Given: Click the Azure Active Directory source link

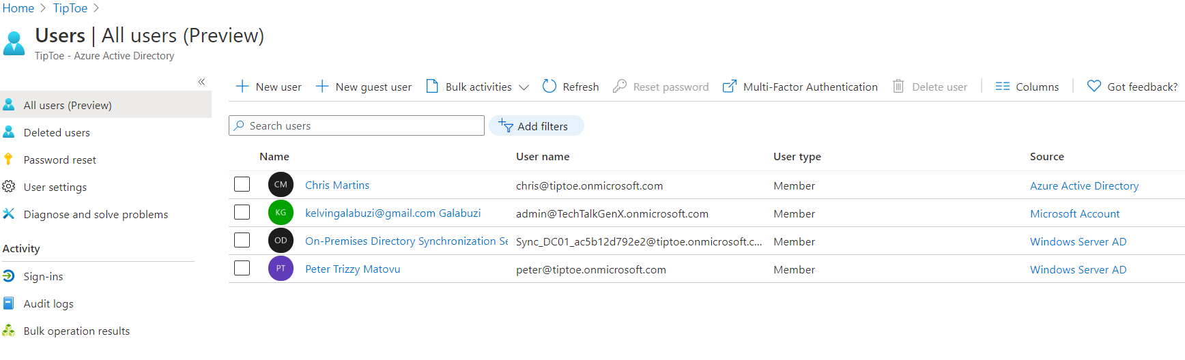Looking at the screenshot, I should pos(1084,185).
